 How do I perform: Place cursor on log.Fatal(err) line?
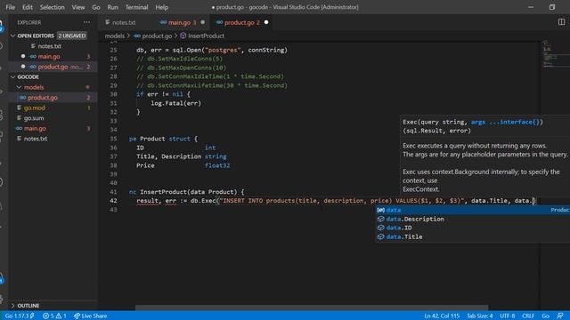pos(176,103)
